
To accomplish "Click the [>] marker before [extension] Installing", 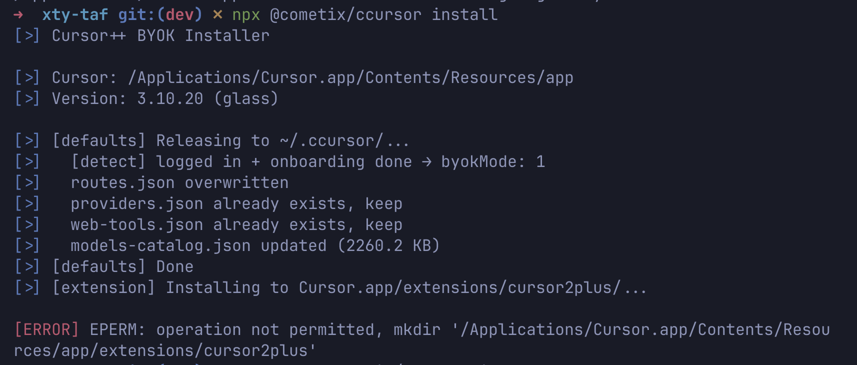I will (x=27, y=288).
